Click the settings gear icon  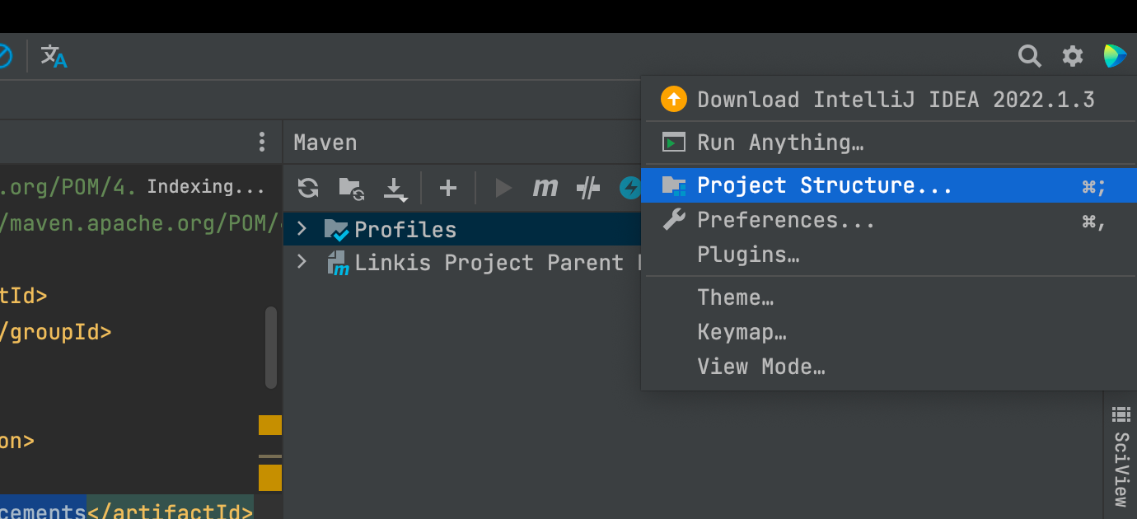(1072, 56)
